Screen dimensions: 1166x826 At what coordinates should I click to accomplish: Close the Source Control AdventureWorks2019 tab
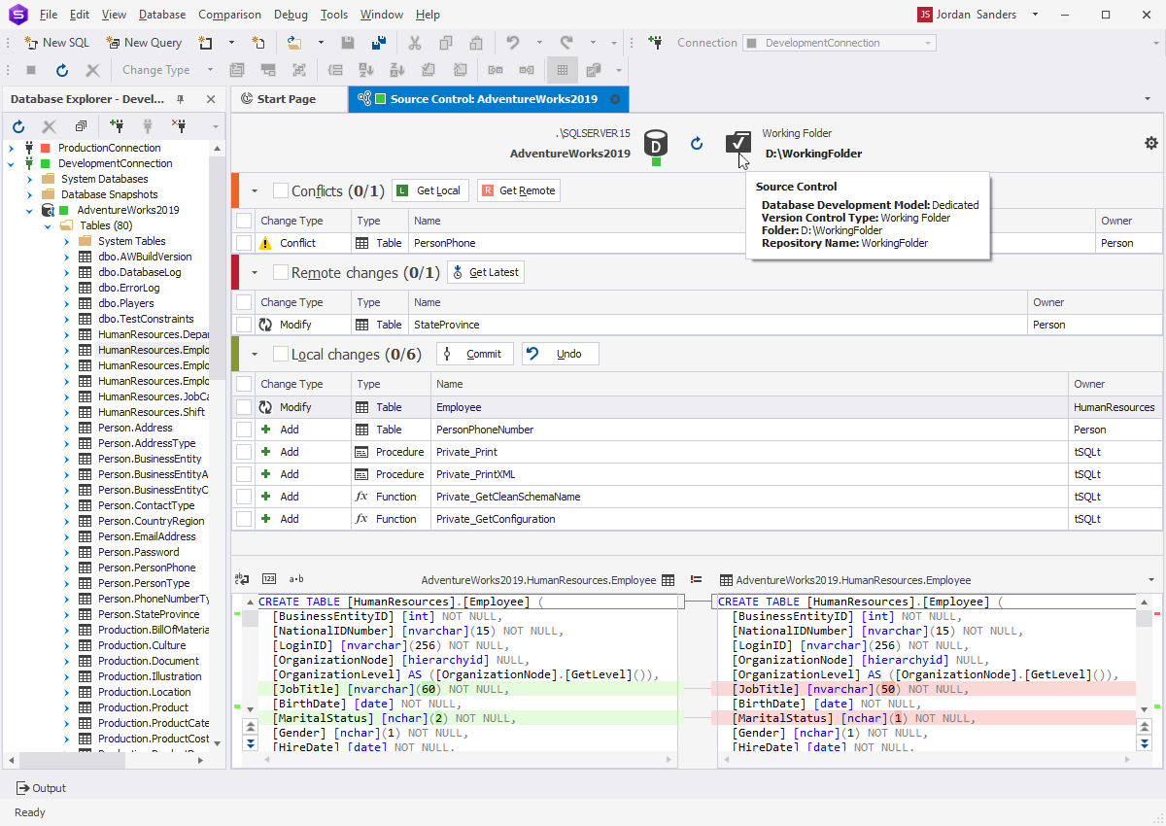[615, 99]
